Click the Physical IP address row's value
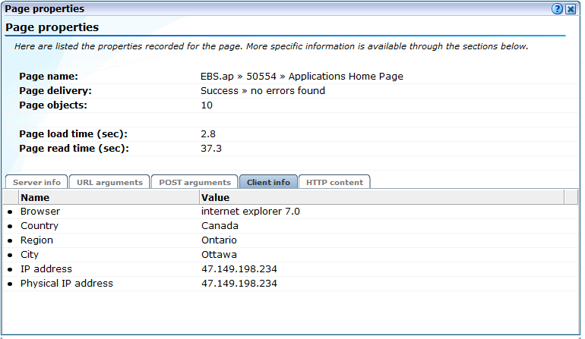Viewport: 585px width, 339px height. (x=239, y=284)
